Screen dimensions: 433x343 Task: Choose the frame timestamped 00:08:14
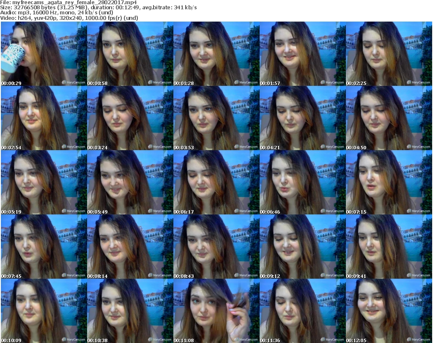pos(130,247)
